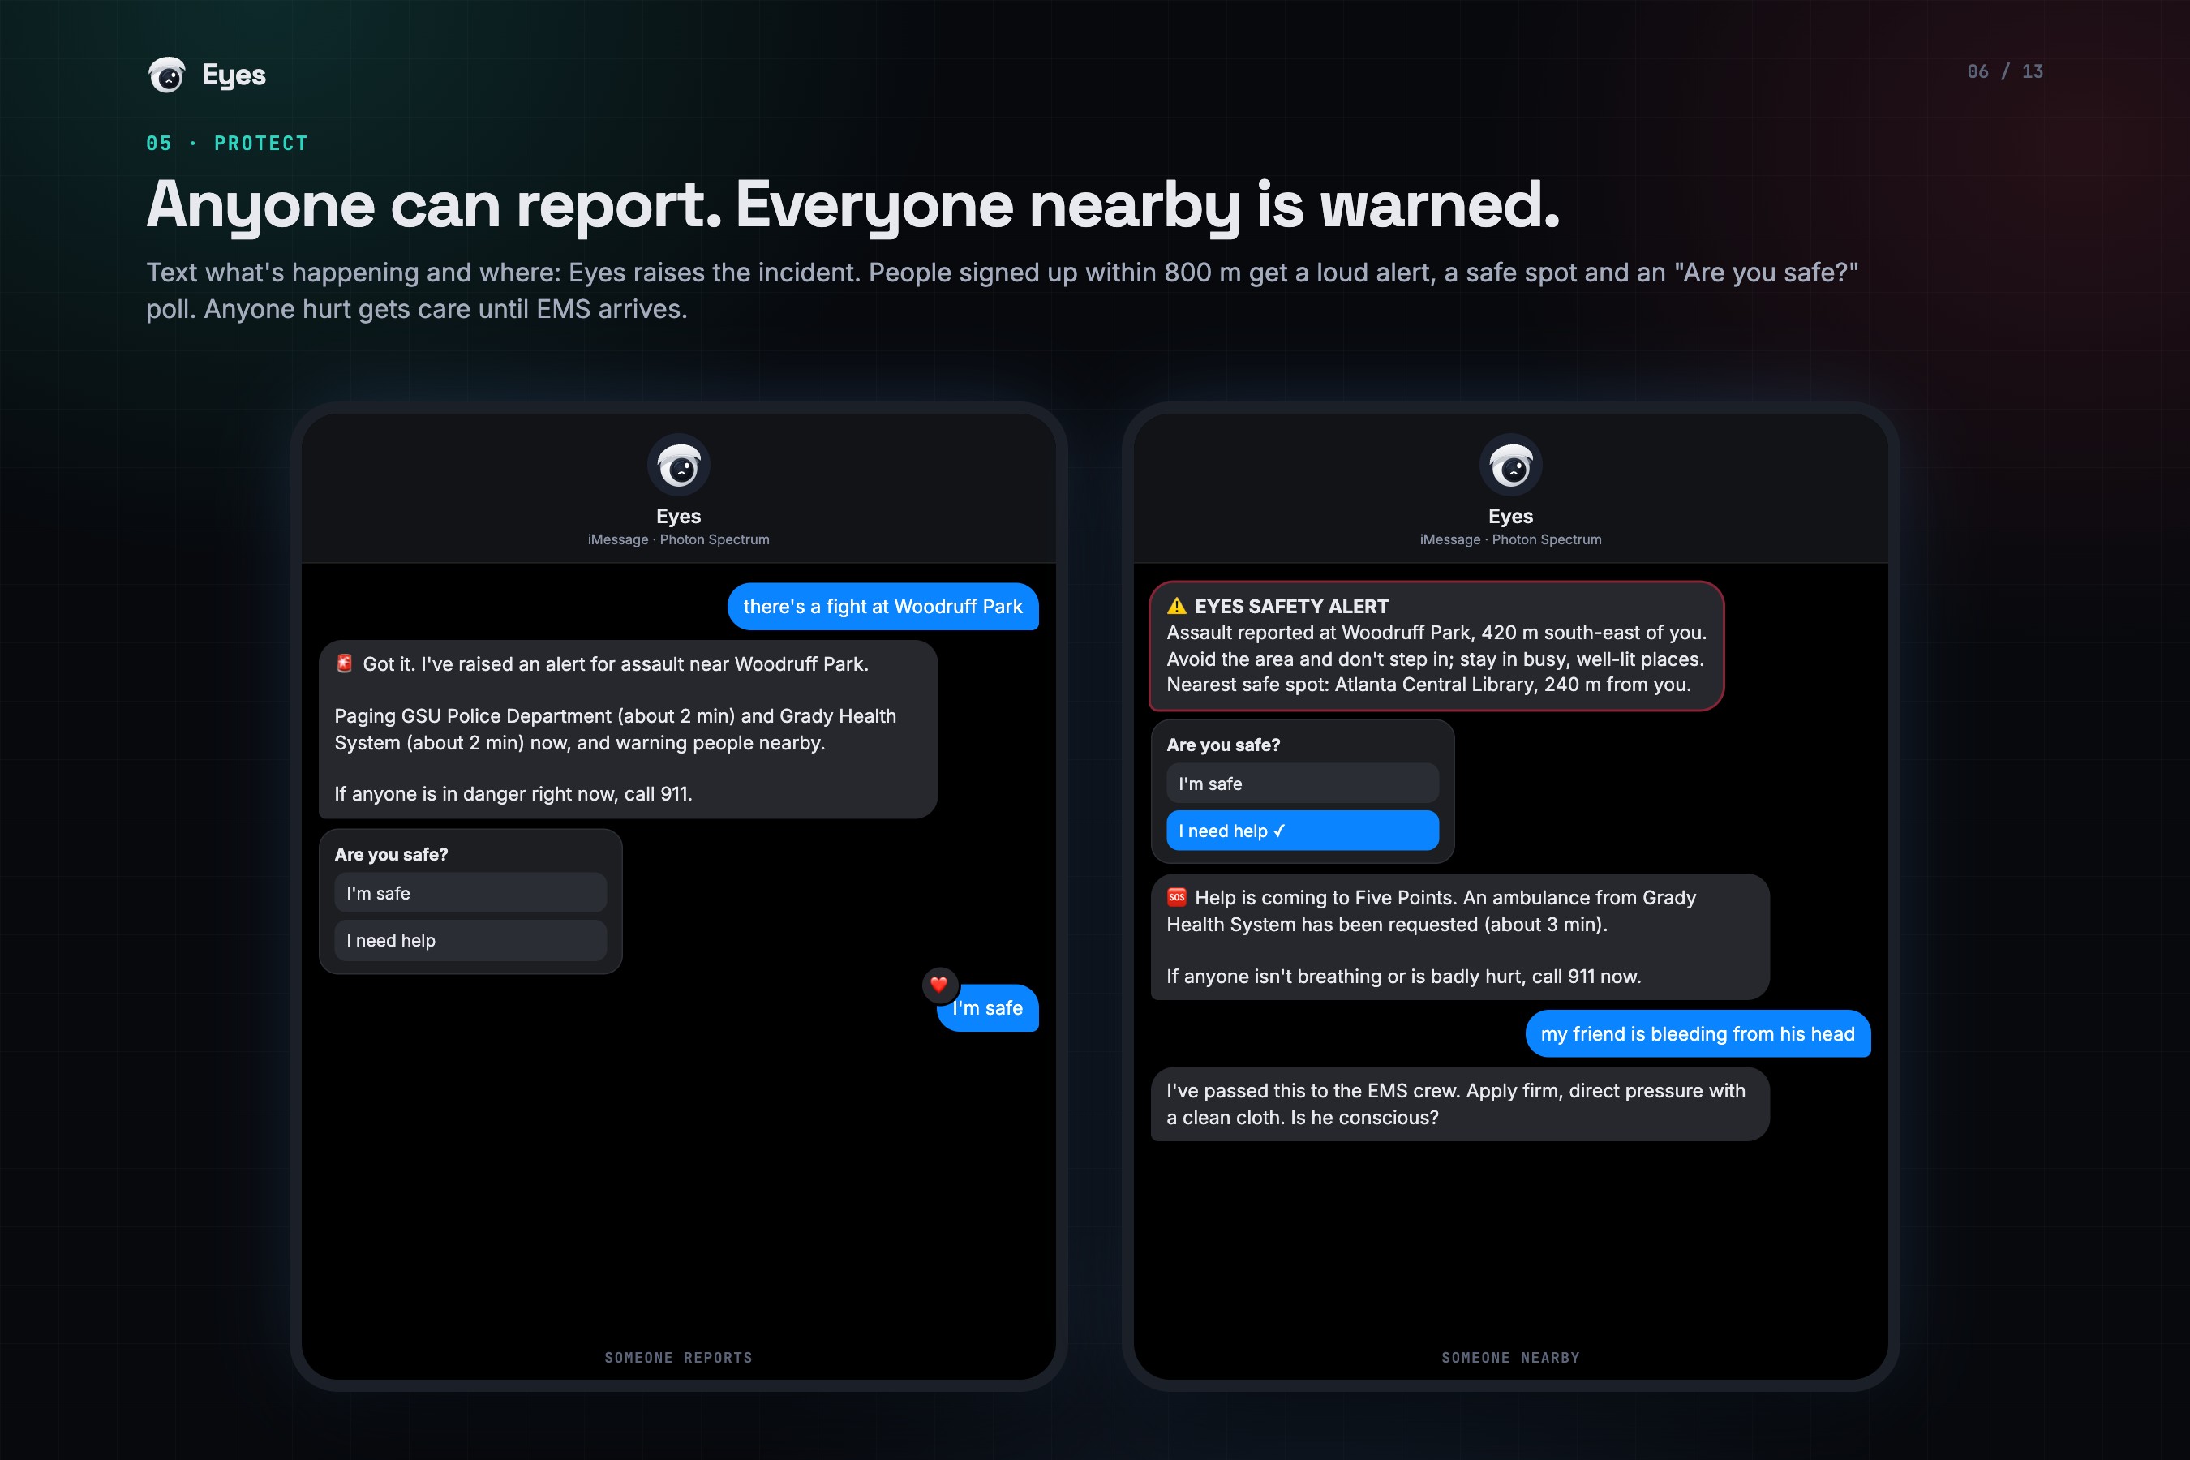This screenshot has width=2190, height=1460.
Task: Click the "05 · PROTECT" section label
Action: point(226,144)
